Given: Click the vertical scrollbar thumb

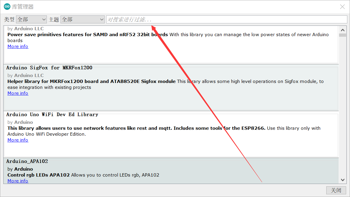Looking at the screenshot, I should click(343, 35).
